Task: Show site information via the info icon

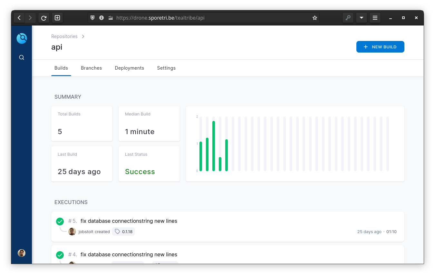Action: [x=101, y=18]
